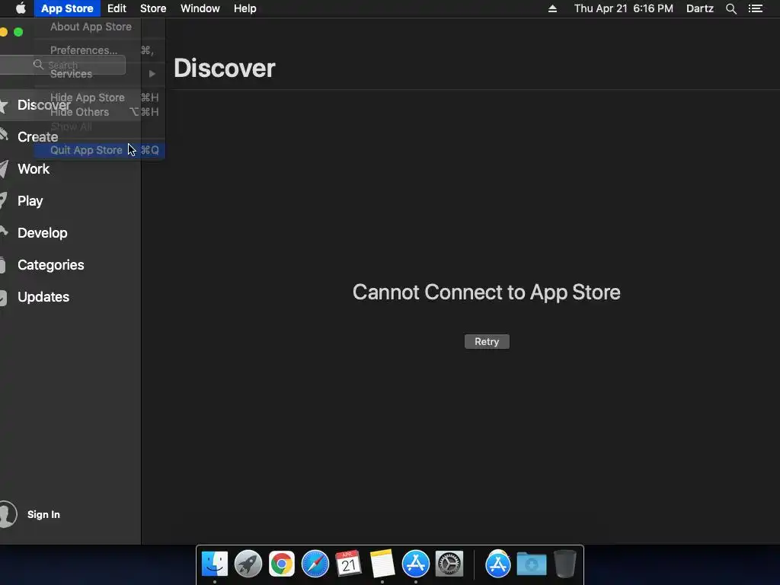Open Finder from the Dock
780x585 pixels.
[214, 564]
